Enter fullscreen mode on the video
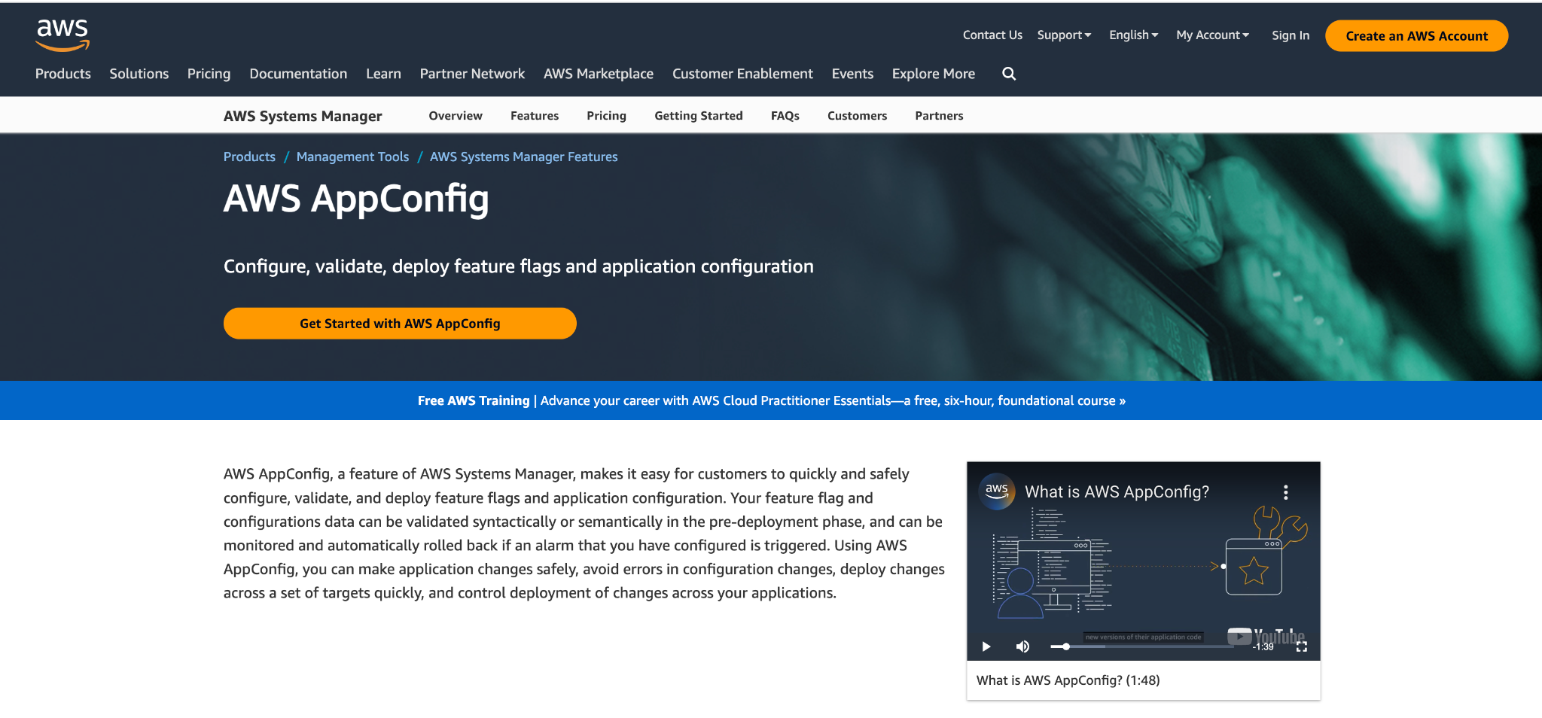 click(1302, 647)
